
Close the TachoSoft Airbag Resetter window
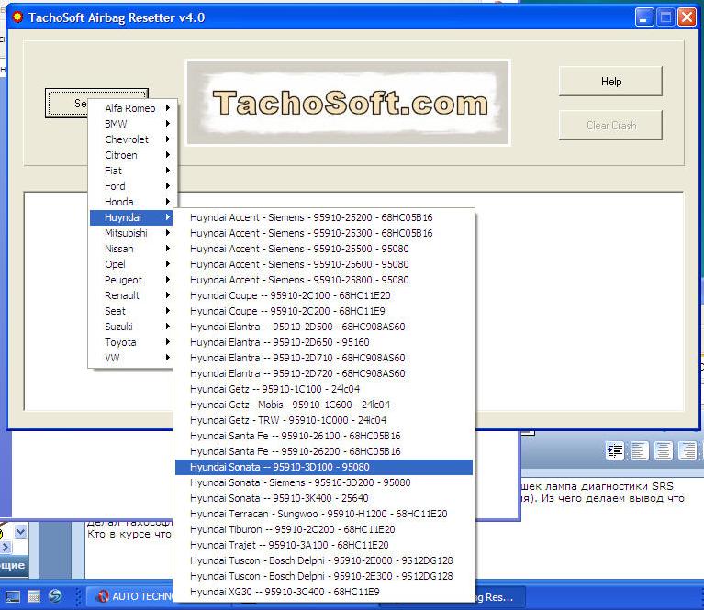click(x=687, y=17)
